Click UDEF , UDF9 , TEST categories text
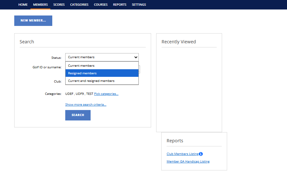Viewport: 287px width, 172px height. point(79,94)
